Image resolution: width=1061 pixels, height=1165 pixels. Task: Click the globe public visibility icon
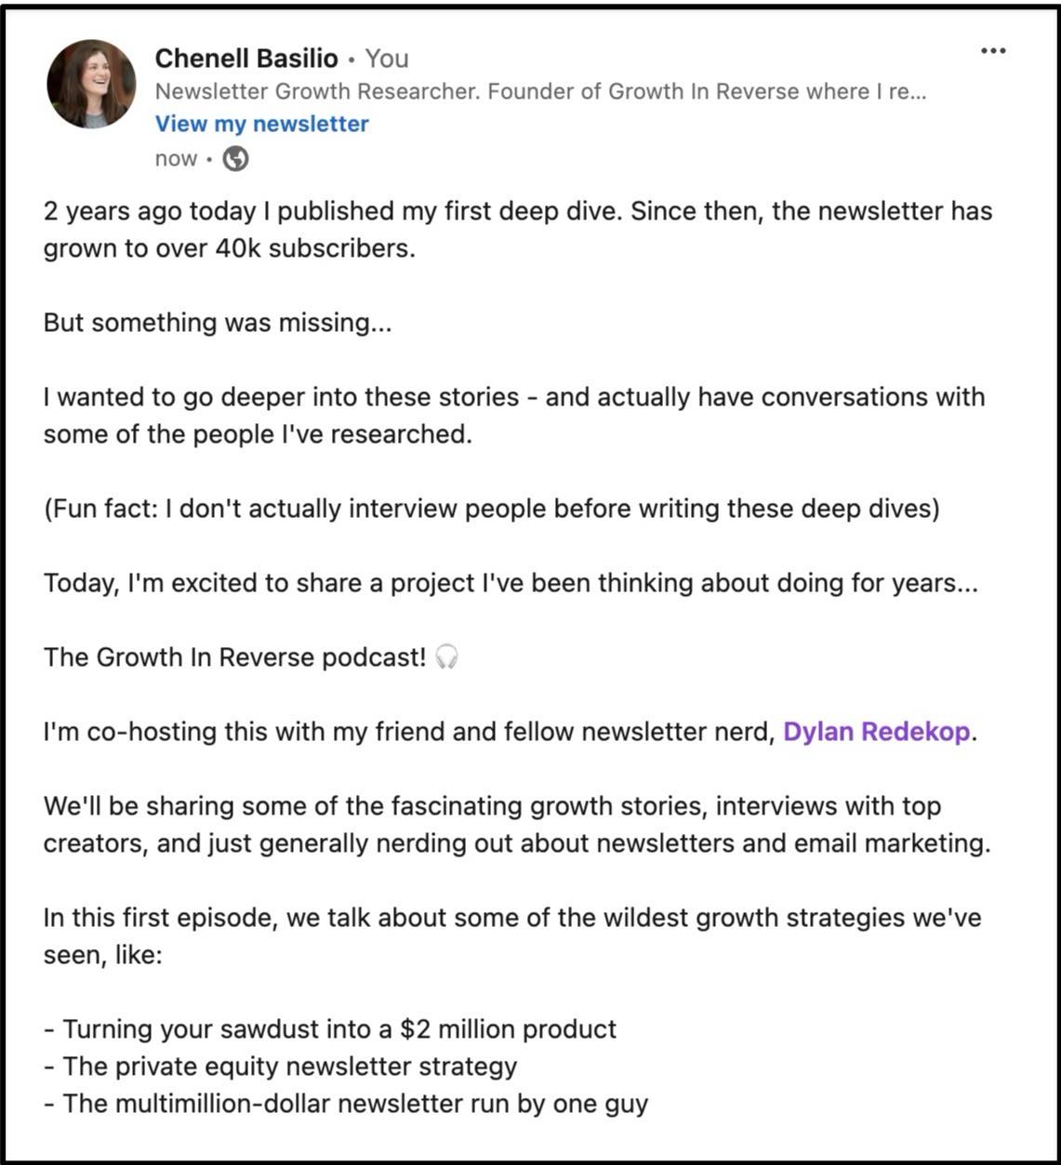(x=236, y=159)
